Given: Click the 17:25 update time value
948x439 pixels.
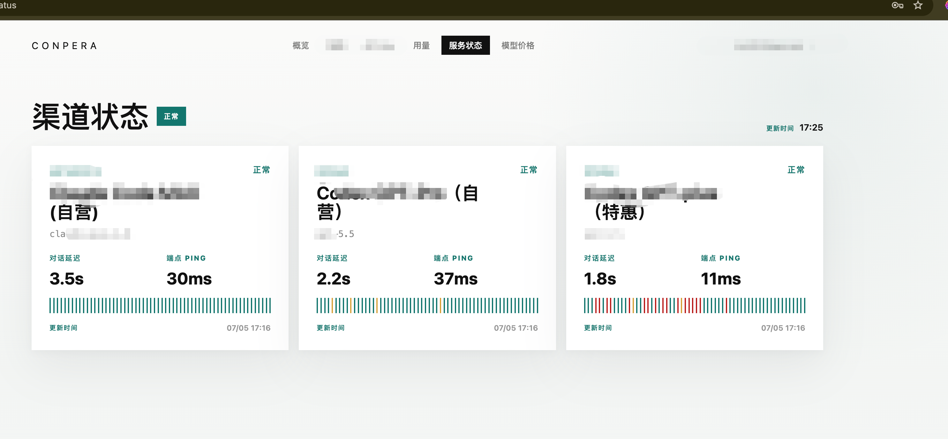Looking at the screenshot, I should [811, 127].
